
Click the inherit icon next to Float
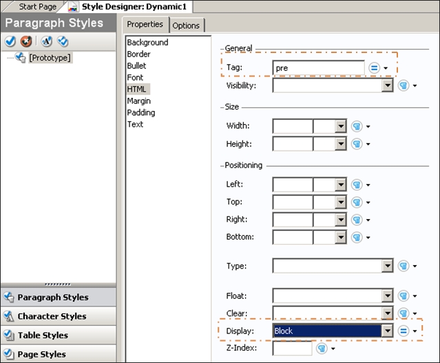404,295
